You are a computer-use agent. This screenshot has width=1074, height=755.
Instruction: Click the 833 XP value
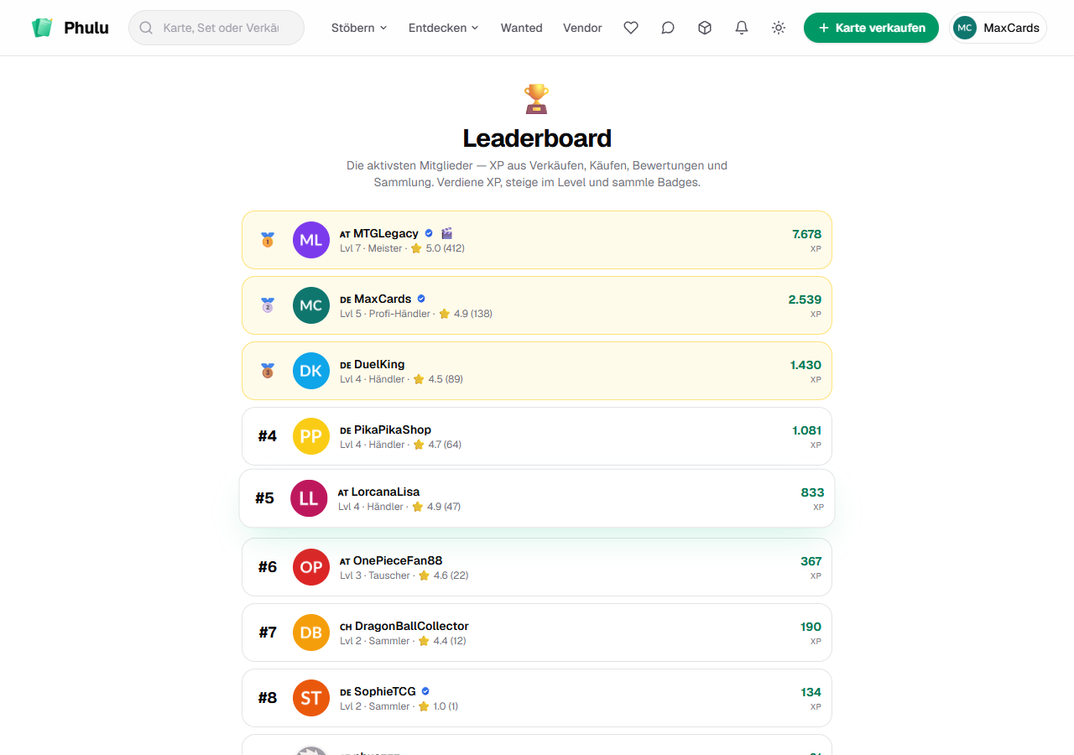812,492
